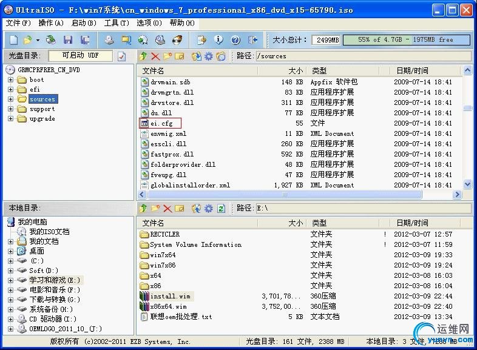Screen dimensions: 477x350
Task: Click the Save floppy disk icon
Action: (68, 40)
